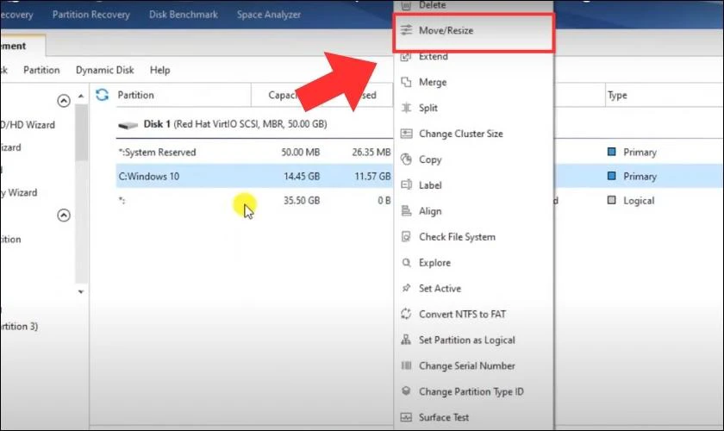Choose Set Active text in the menu
This screenshot has width=724, height=431.
[440, 288]
